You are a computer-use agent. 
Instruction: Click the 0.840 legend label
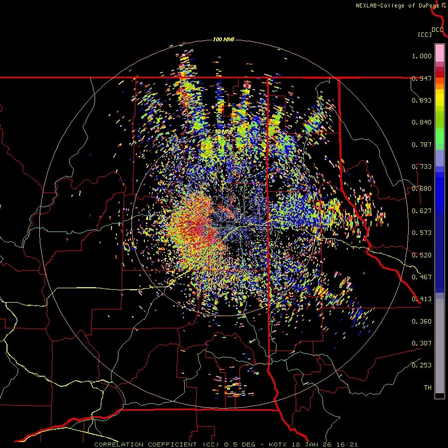(x=422, y=122)
